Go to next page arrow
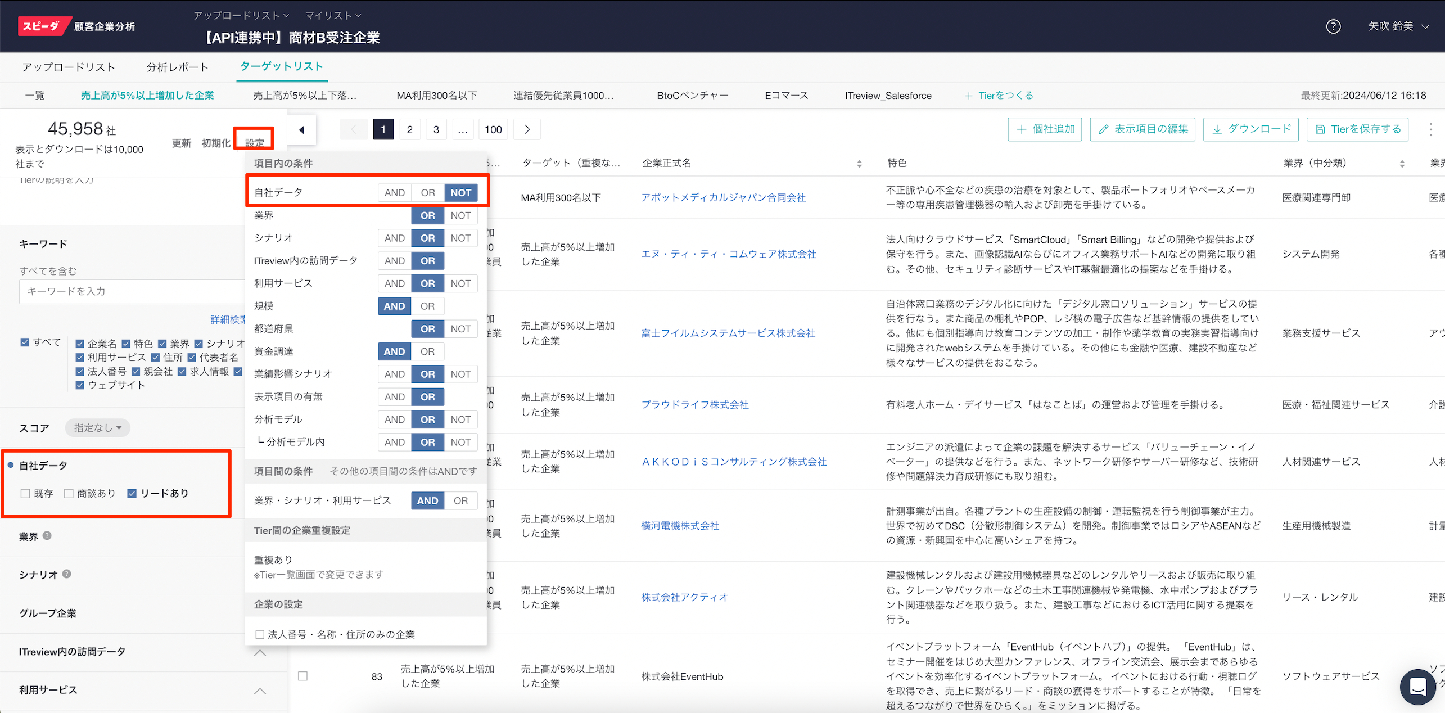 527,129
